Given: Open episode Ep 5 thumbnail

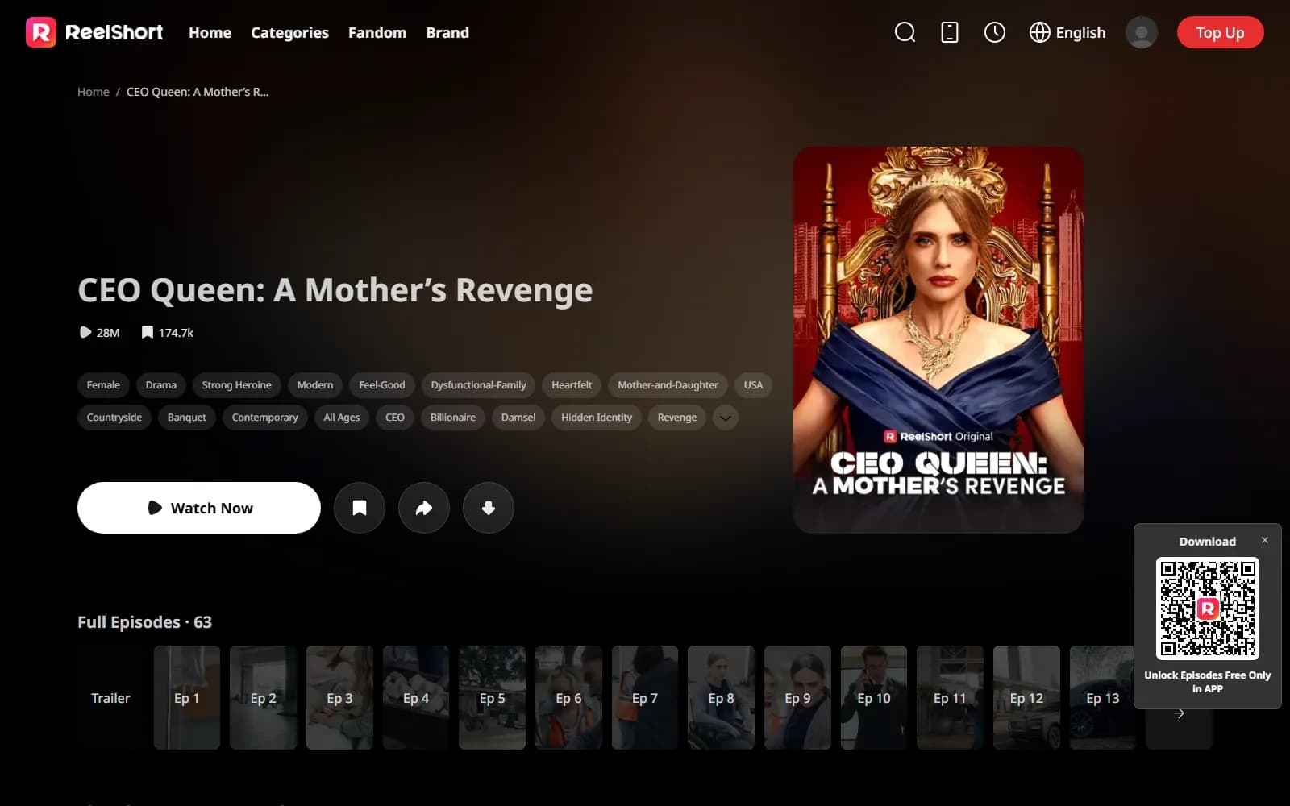Looking at the screenshot, I should pyautogui.click(x=492, y=697).
